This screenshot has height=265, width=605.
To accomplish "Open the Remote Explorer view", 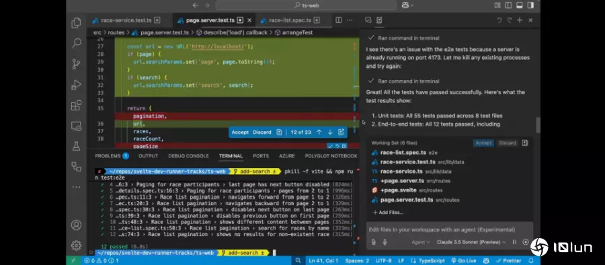I will click(76, 126).
